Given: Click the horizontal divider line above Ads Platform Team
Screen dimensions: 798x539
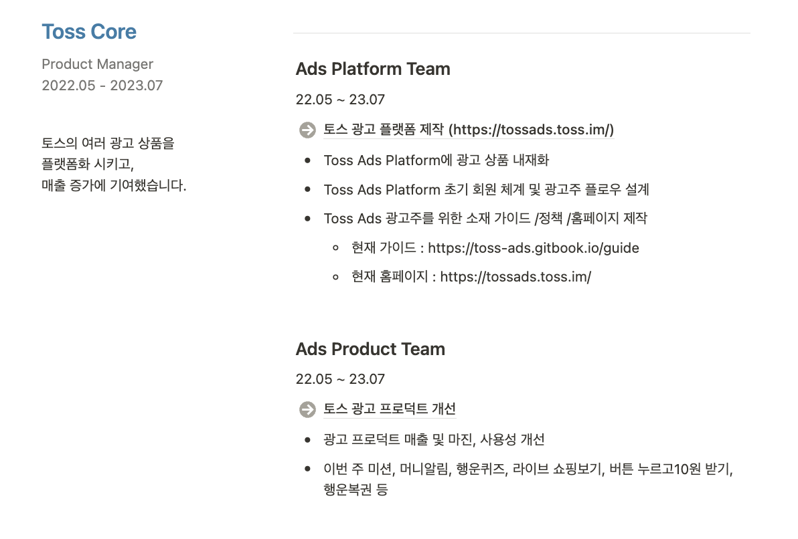Looking at the screenshot, I should tap(522, 33).
